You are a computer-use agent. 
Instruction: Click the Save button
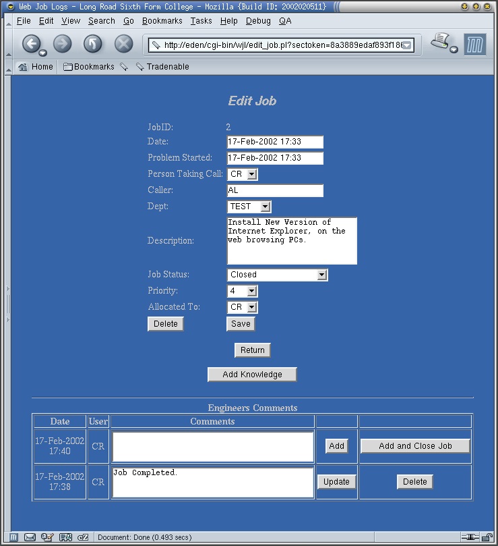[241, 324]
